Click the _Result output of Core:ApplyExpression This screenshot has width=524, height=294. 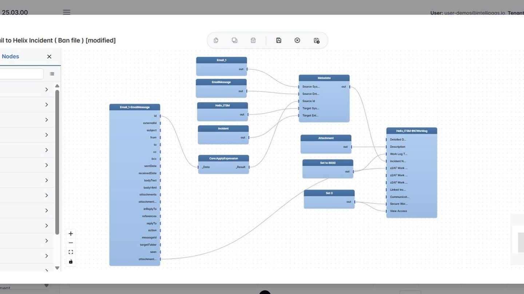point(241,167)
